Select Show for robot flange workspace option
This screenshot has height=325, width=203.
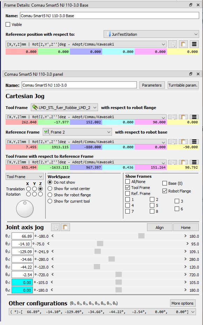pos(50,195)
